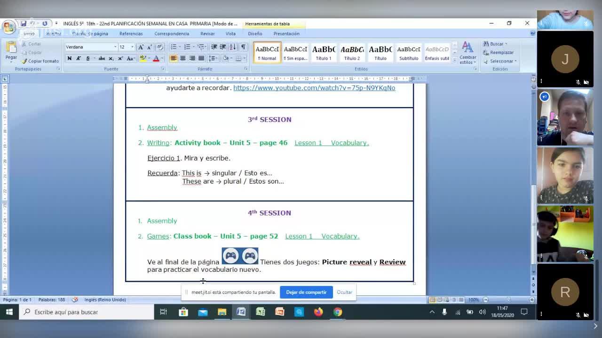Open Word Help question mark icon
The height and width of the screenshot is (338, 602).
pos(532,33)
